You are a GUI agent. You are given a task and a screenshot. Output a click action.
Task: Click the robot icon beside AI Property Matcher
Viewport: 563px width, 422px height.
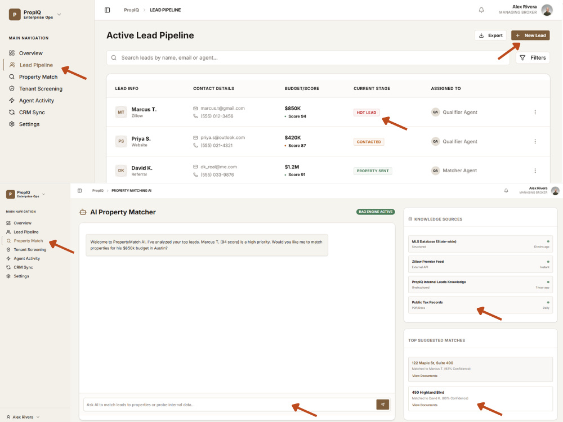(x=83, y=212)
